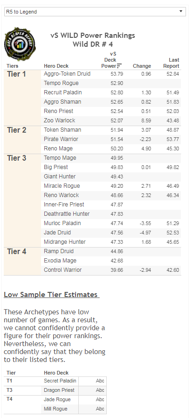
Task: Click the Low Sample Tier Estimates heading
Action: (x=52, y=295)
